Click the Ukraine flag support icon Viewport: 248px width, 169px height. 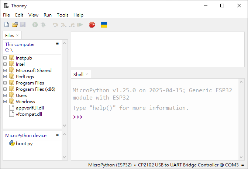point(104,25)
